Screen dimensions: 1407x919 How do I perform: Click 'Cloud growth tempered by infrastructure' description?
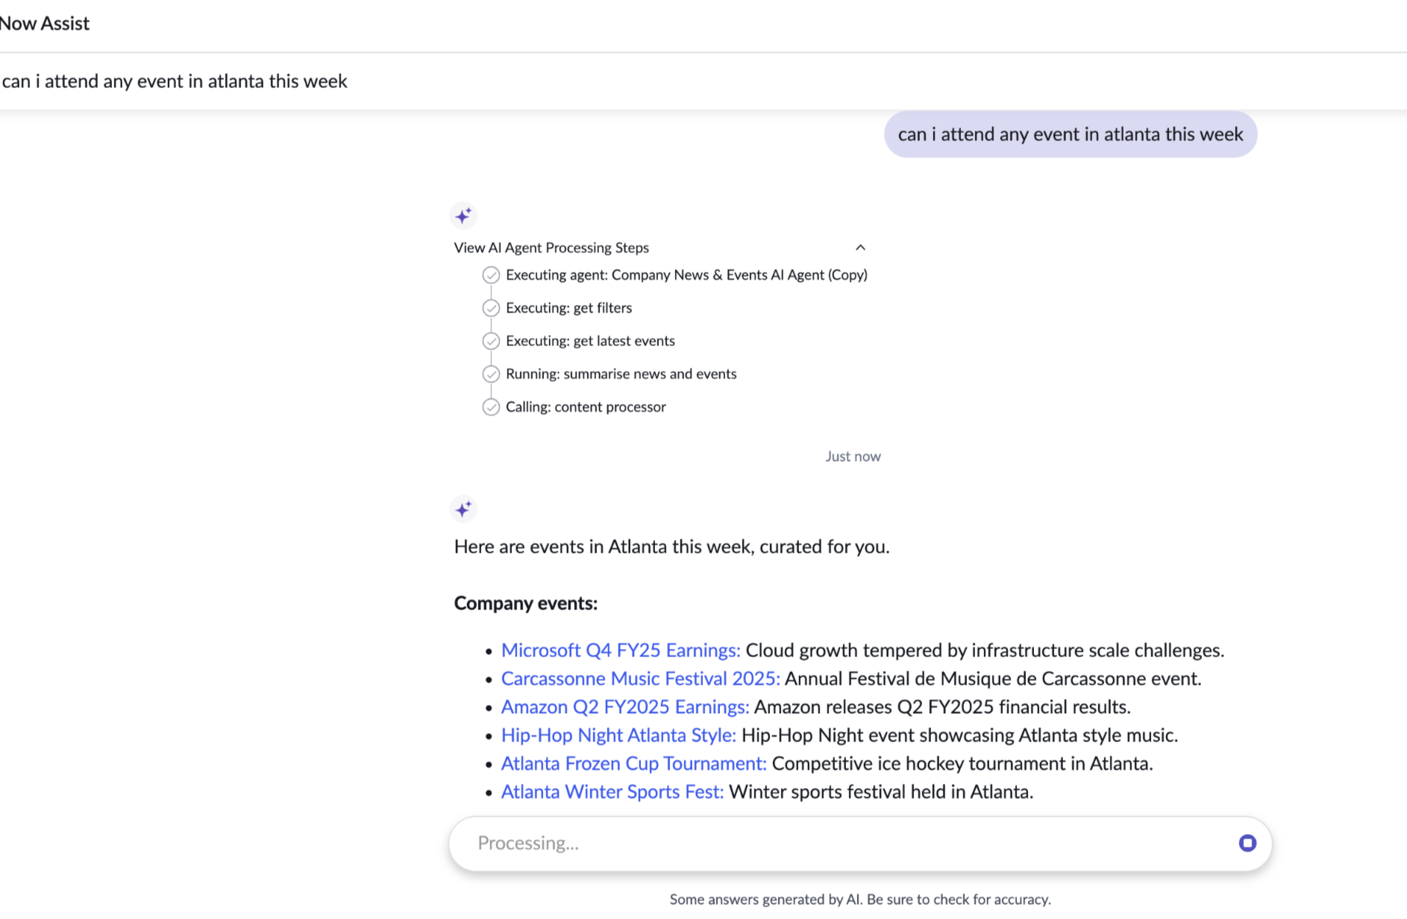click(x=985, y=650)
